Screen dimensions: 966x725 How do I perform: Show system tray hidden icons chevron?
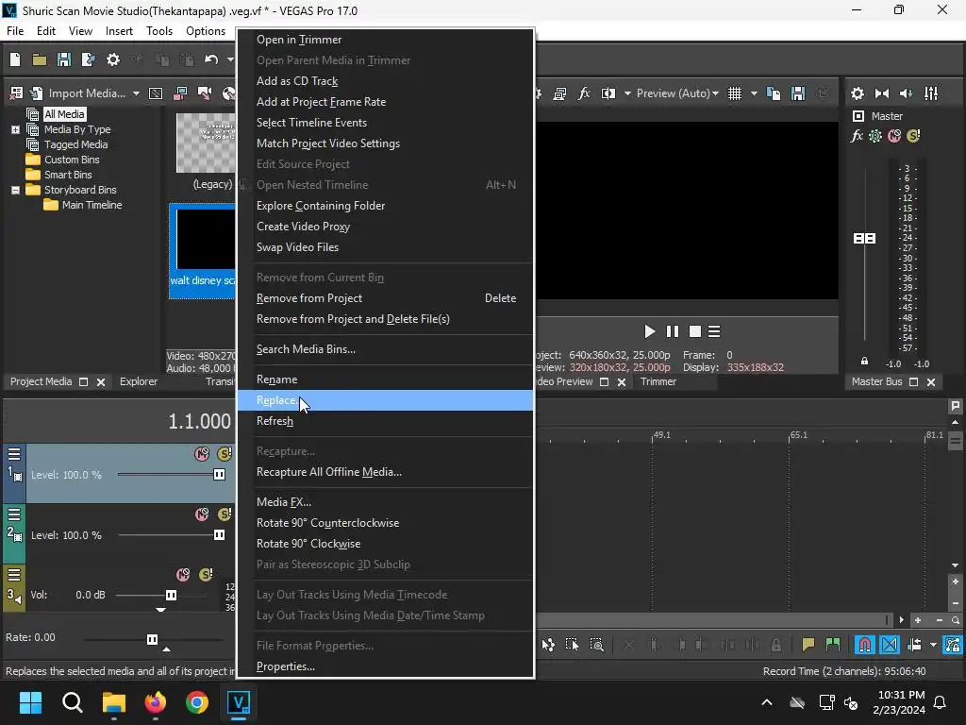point(767,702)
